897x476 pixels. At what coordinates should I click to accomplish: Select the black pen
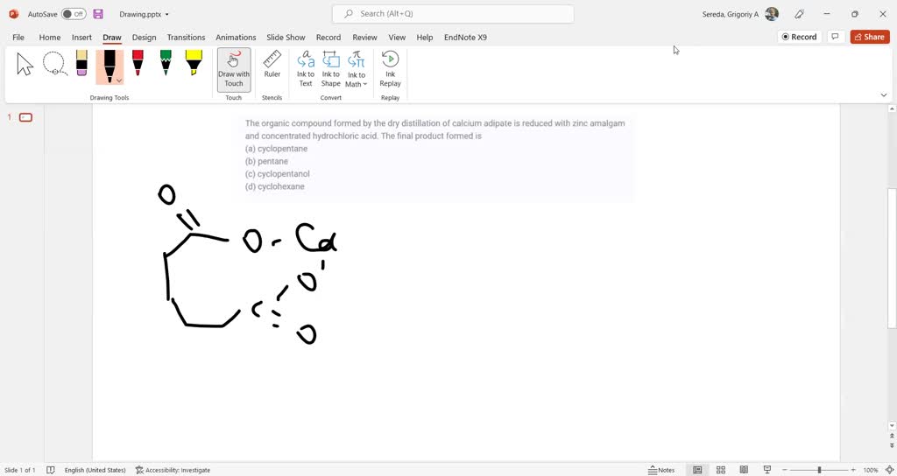(109, 64)
